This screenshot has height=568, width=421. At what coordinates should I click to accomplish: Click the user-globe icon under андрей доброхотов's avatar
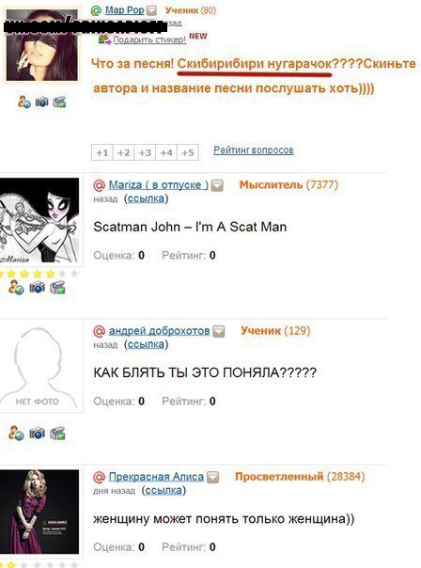coord(16,434)
